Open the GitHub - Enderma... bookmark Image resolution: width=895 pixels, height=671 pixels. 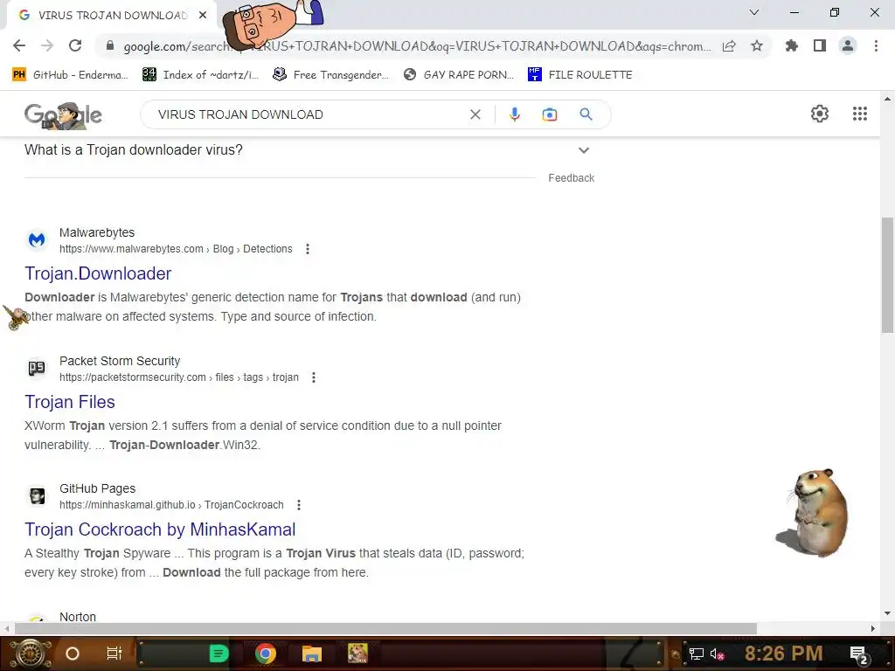[x=70, y=75]
